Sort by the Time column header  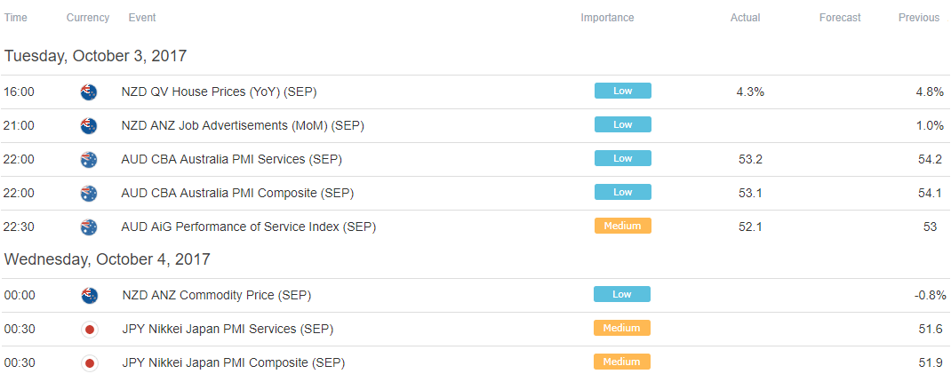click(16, 18)
